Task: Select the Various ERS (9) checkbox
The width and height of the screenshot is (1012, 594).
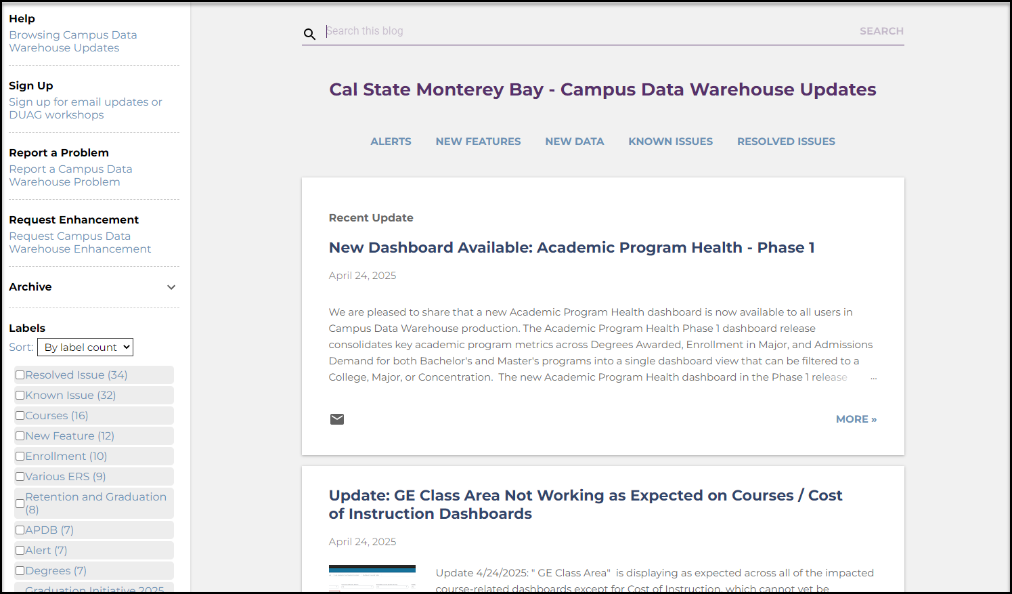Action: tap(20, 477)
